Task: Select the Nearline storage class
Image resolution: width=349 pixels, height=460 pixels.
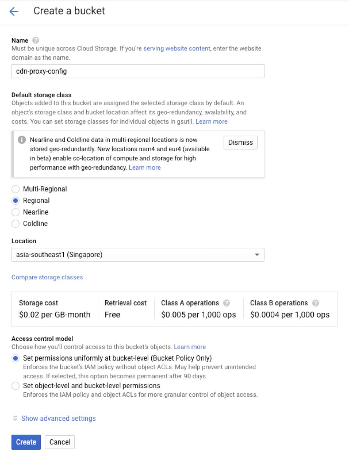Action: pos(15,212)
